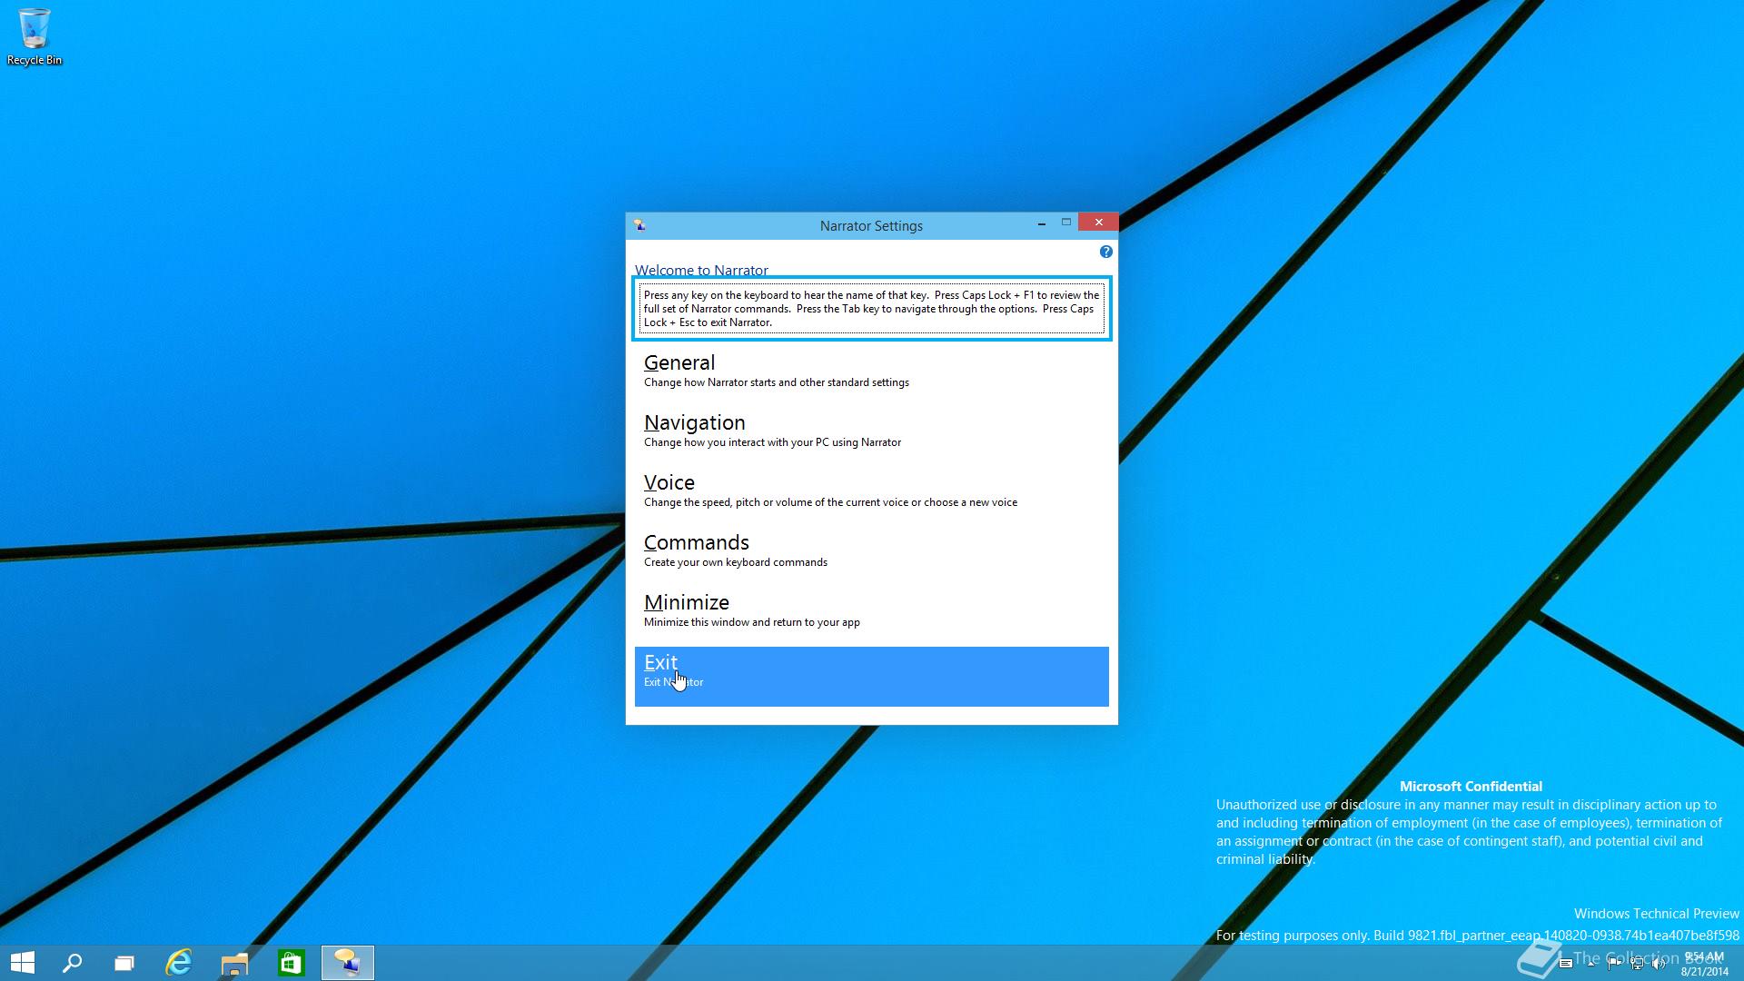This screenshot has width=1744, height=981.
Task: Open the volume speaker tray icon
Action: click(1659, 964)
